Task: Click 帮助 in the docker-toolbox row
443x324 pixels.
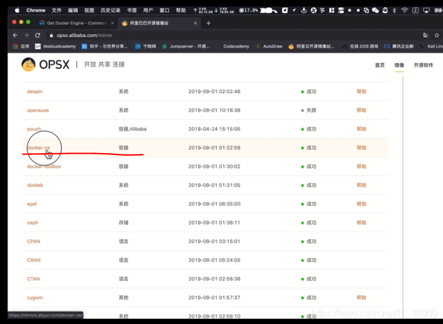Action: pos(362,167)
